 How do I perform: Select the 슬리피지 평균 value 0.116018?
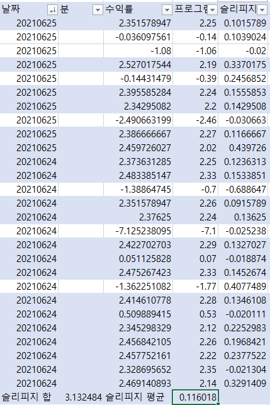point(195,397)
